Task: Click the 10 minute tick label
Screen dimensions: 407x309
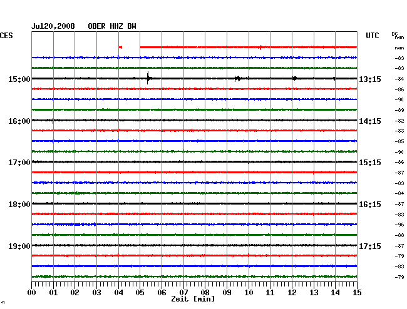Action: pos(249,292)
